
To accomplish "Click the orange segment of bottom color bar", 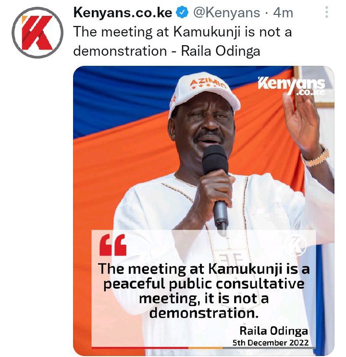I will pyautogui.click(x=205, y=348).
